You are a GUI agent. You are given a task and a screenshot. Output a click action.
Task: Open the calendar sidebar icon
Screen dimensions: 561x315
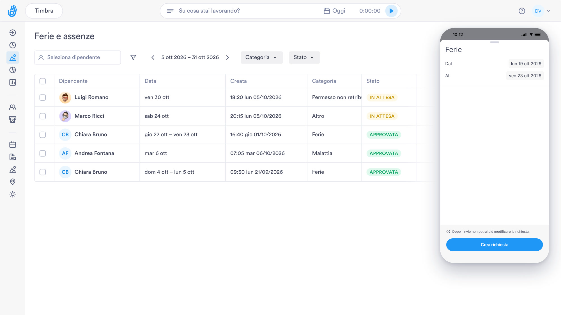coord(13,145)
